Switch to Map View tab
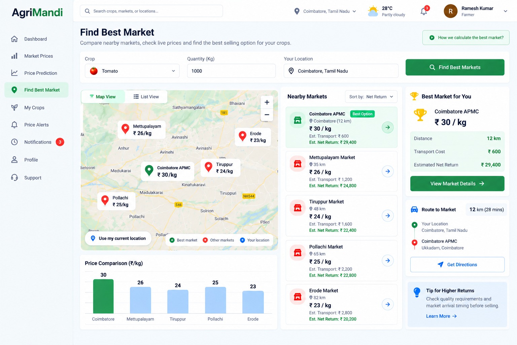The image size is (517, 345). (x=103, y=97)
